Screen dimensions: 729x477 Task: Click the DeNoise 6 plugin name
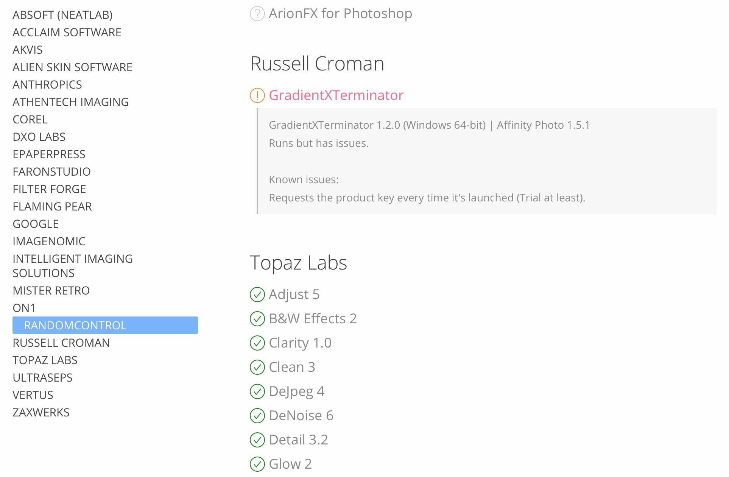(x=301, y=416)
